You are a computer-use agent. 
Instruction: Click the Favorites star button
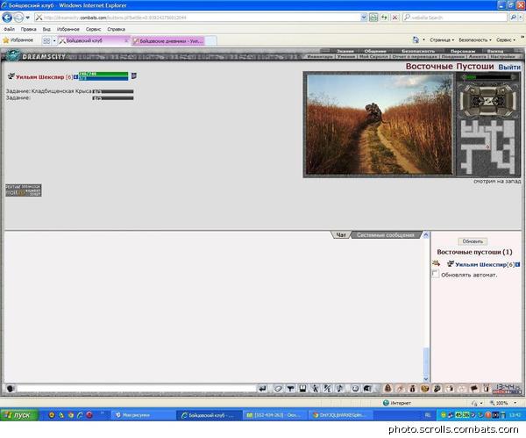18,40
